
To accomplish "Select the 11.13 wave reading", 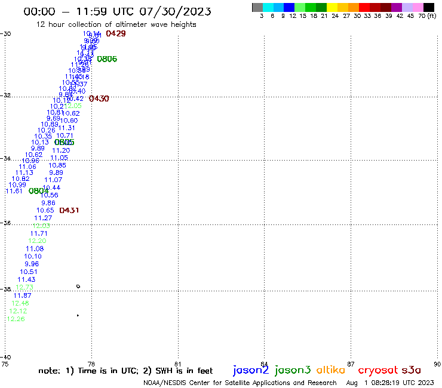I will pyautogui.click(x=24, y=173).
